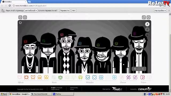Select the magenta Voices icon

(x=142, y=77)
